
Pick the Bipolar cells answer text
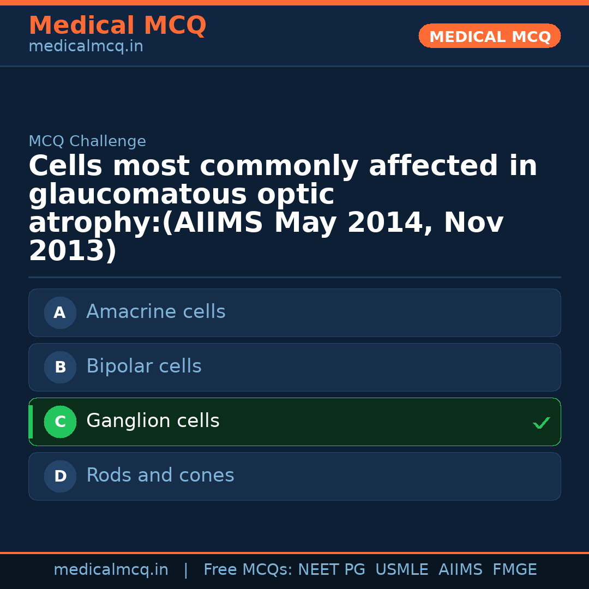(144, 366)
